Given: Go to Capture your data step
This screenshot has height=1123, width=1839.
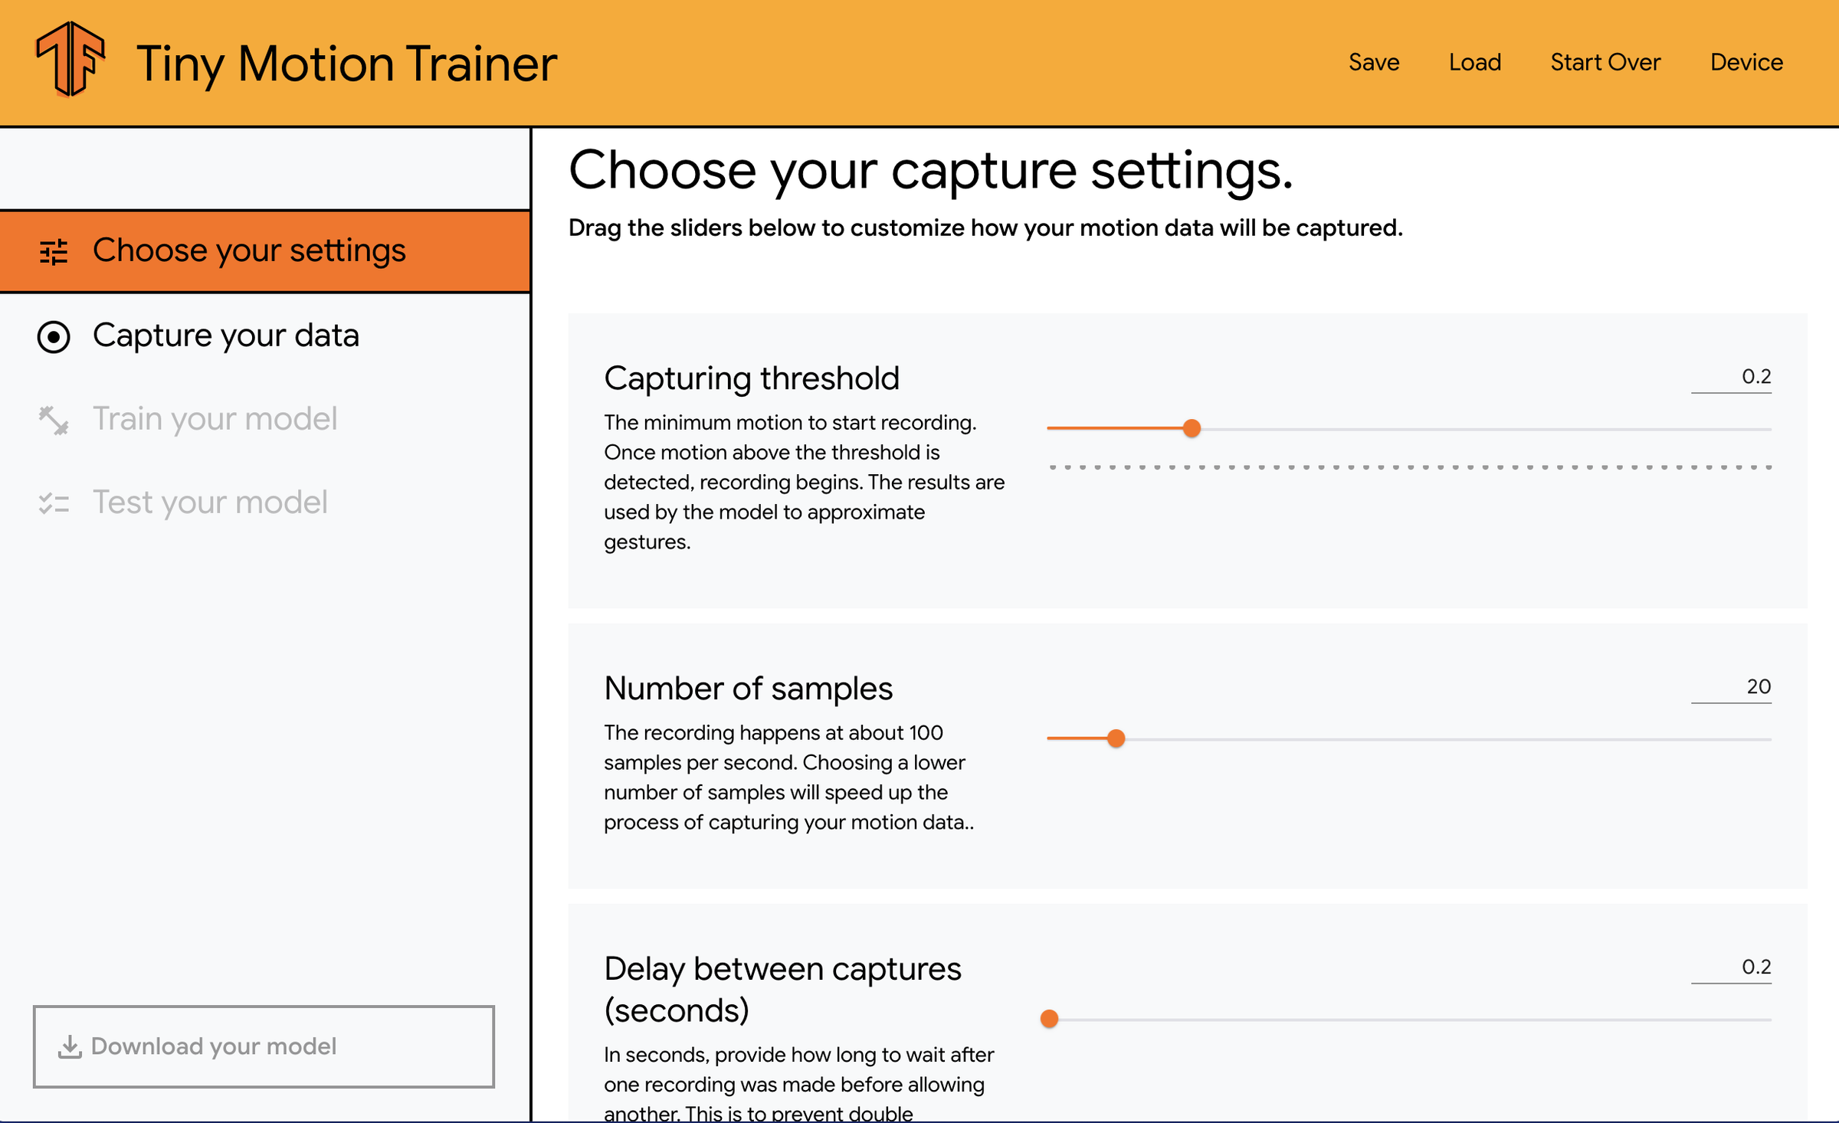Looking at the screenshot, I should pyautogui.click(x=225, y=336).
